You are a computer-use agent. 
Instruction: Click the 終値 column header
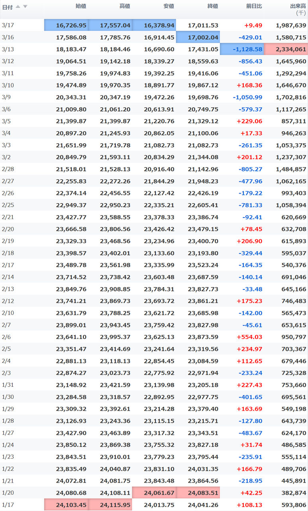click(213, 6)
